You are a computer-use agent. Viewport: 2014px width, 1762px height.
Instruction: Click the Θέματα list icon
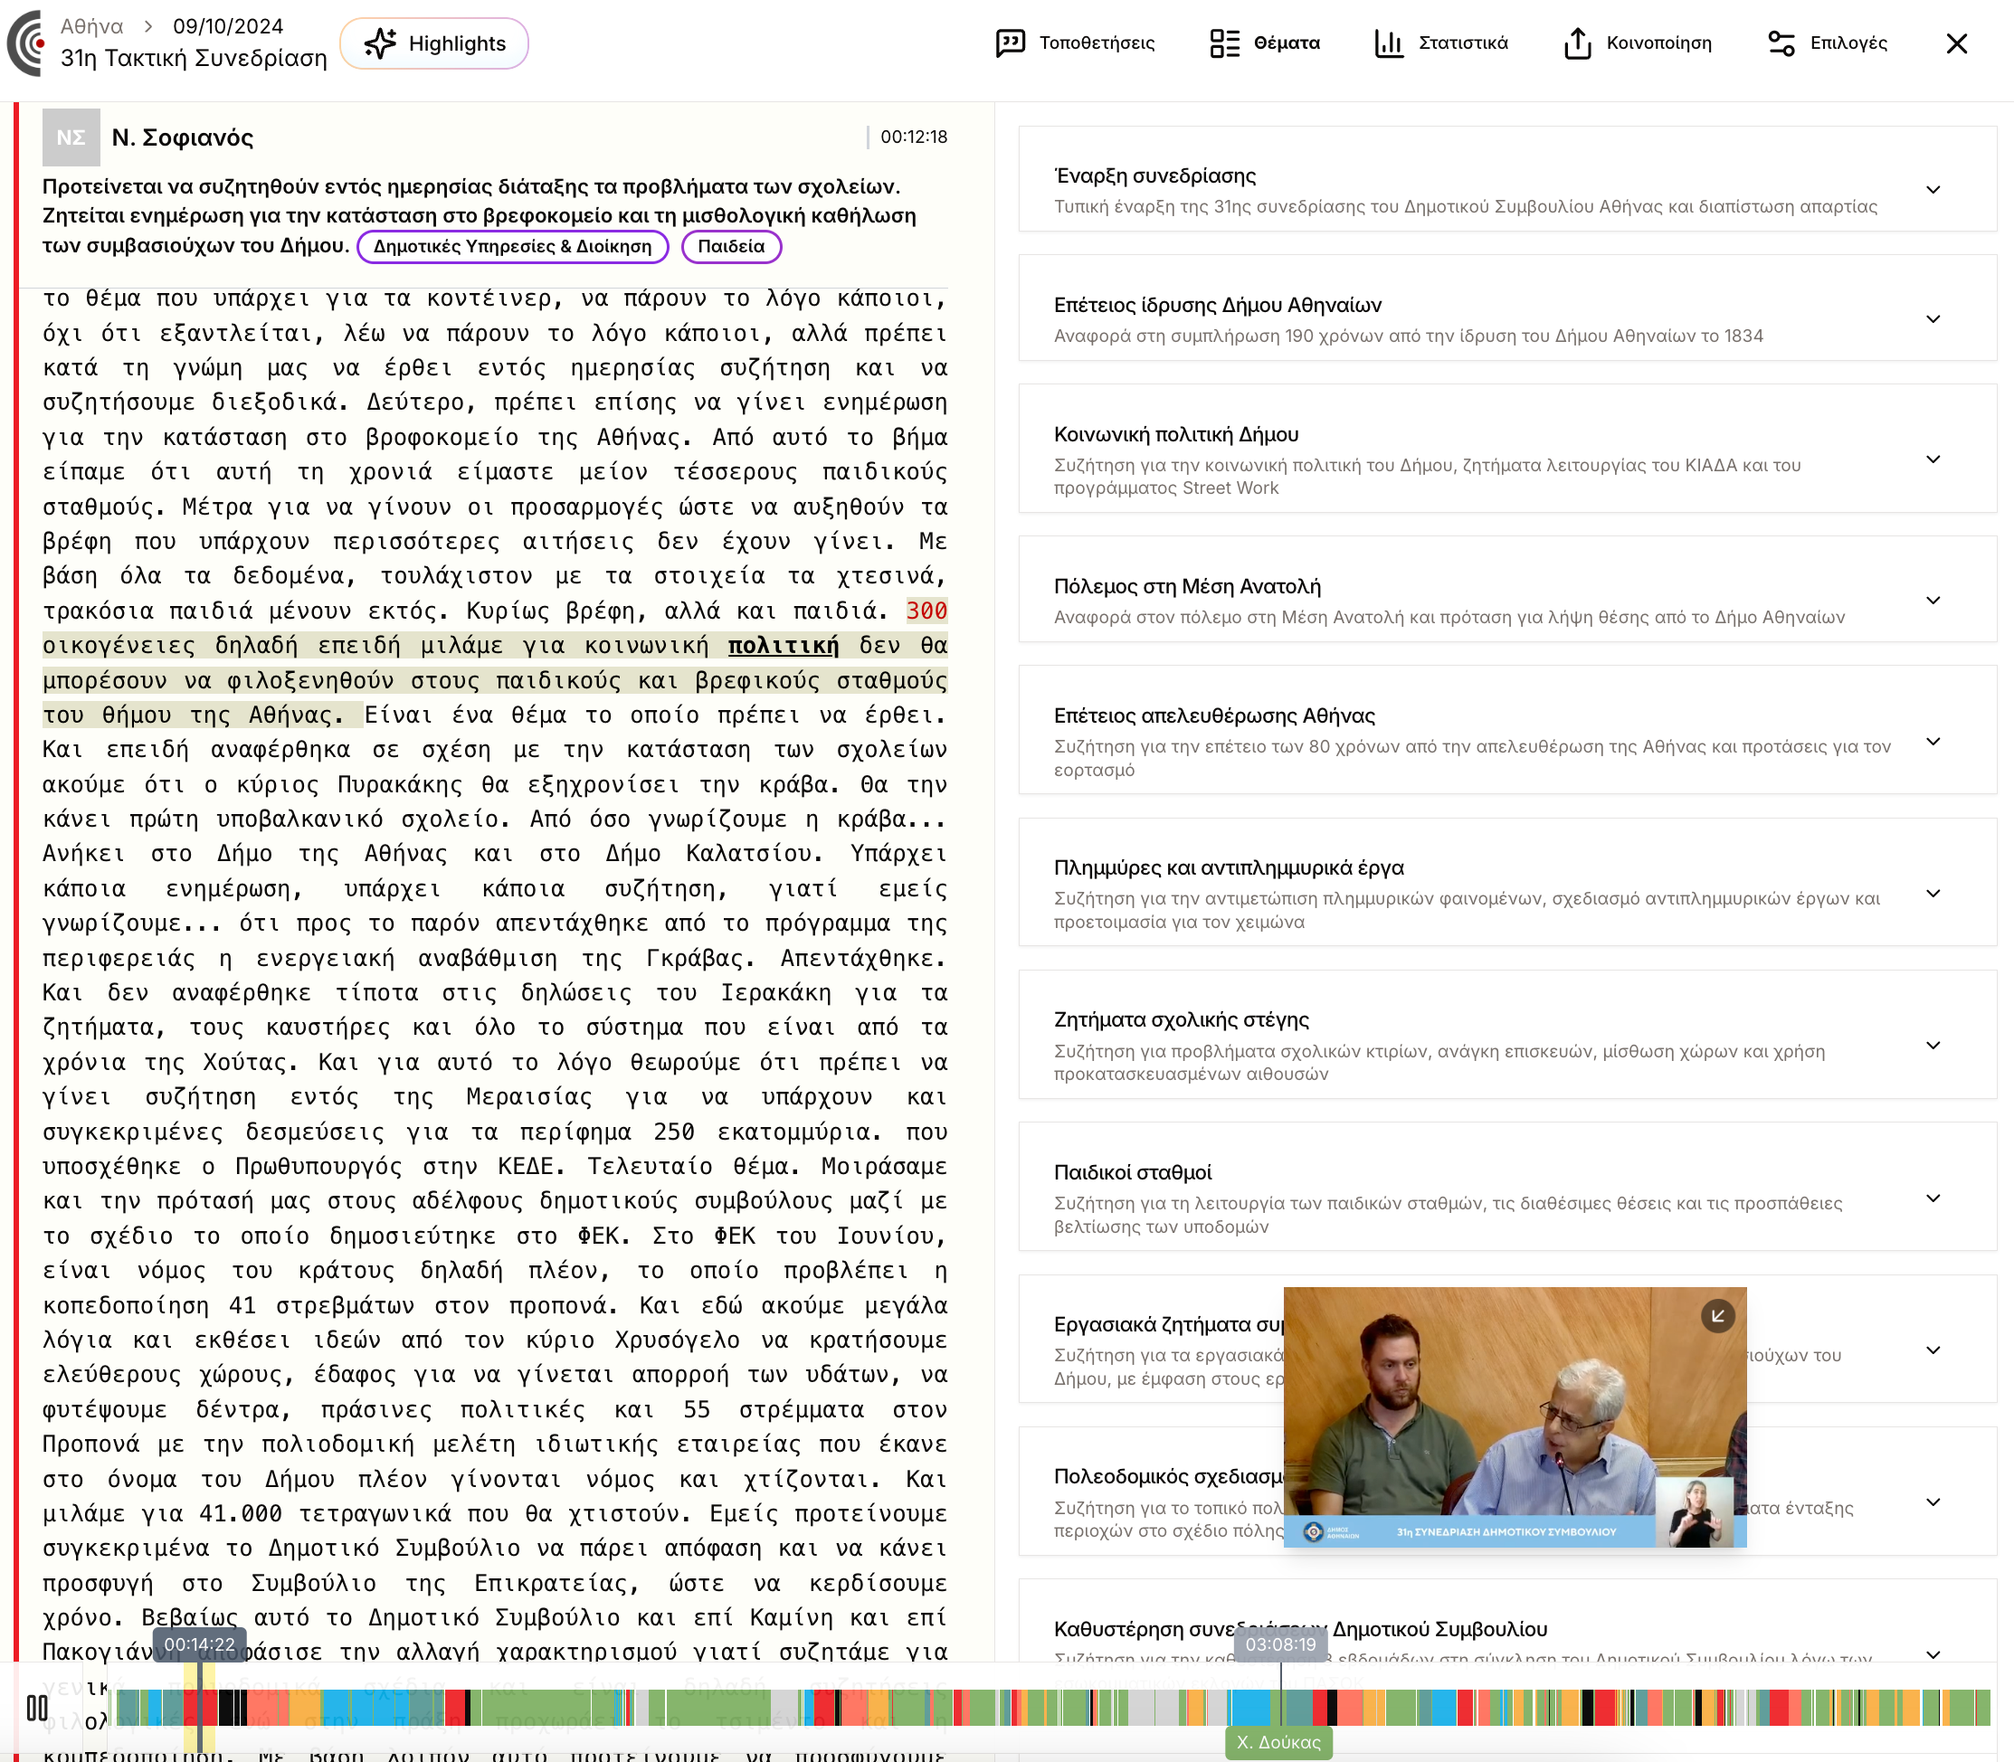[x=1224, y=43]
